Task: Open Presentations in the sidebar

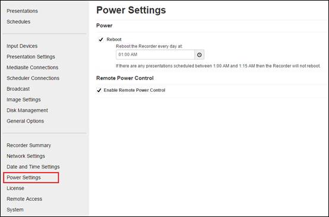Action: 22,11
